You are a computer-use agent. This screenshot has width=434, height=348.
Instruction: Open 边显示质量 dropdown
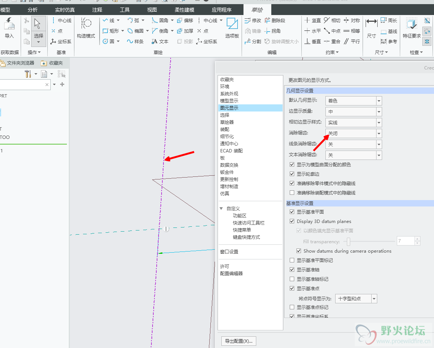(354, 112)
